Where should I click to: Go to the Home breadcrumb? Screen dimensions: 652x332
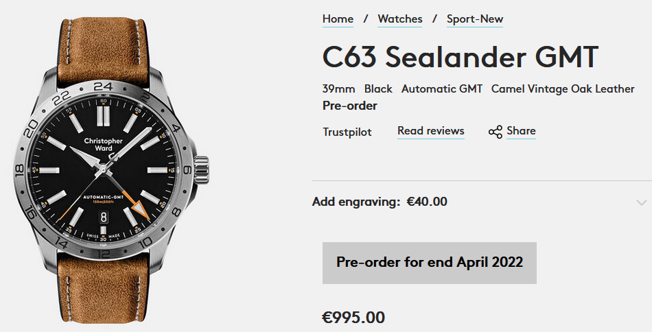338,19
